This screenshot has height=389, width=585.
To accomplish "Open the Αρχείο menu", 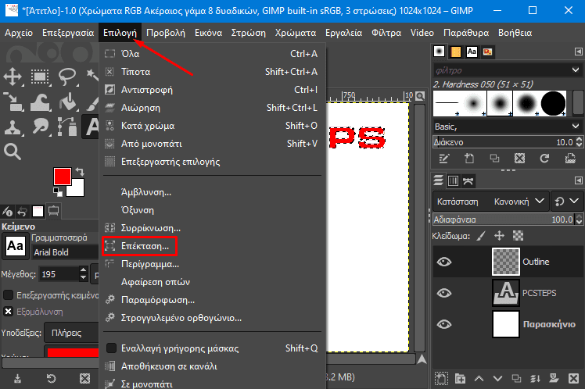I will [19, 33].
